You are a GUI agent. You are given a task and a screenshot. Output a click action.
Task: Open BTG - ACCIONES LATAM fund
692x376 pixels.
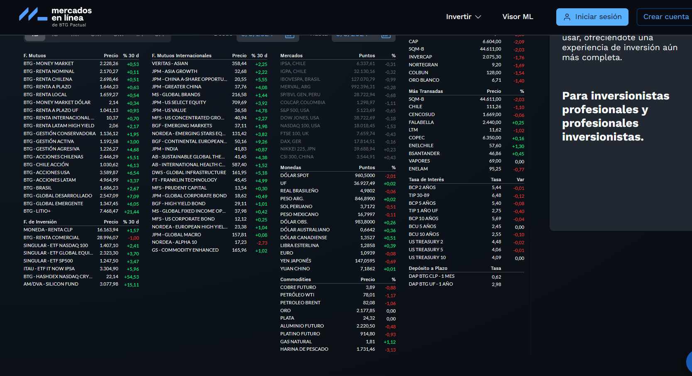click(81, 180)
